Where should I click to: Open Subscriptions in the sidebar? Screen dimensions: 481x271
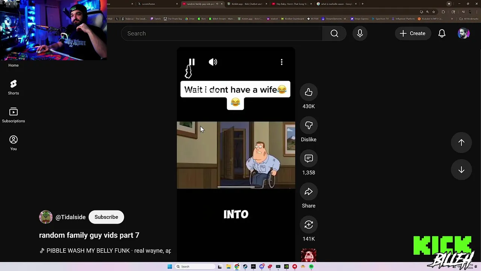pyautogui.click(x=14, y=115)
